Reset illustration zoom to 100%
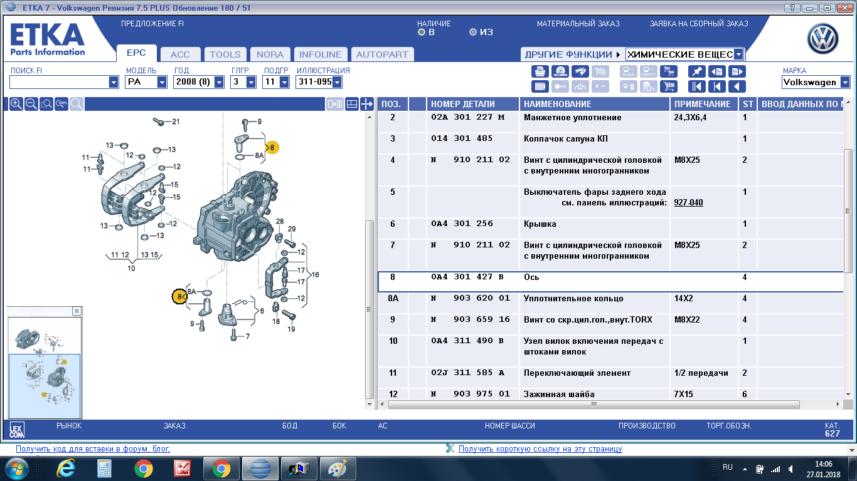The image size is (857, 481). click(x=61, y=104)
